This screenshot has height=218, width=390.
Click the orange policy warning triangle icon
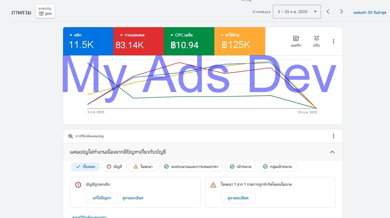coord(213,185)
